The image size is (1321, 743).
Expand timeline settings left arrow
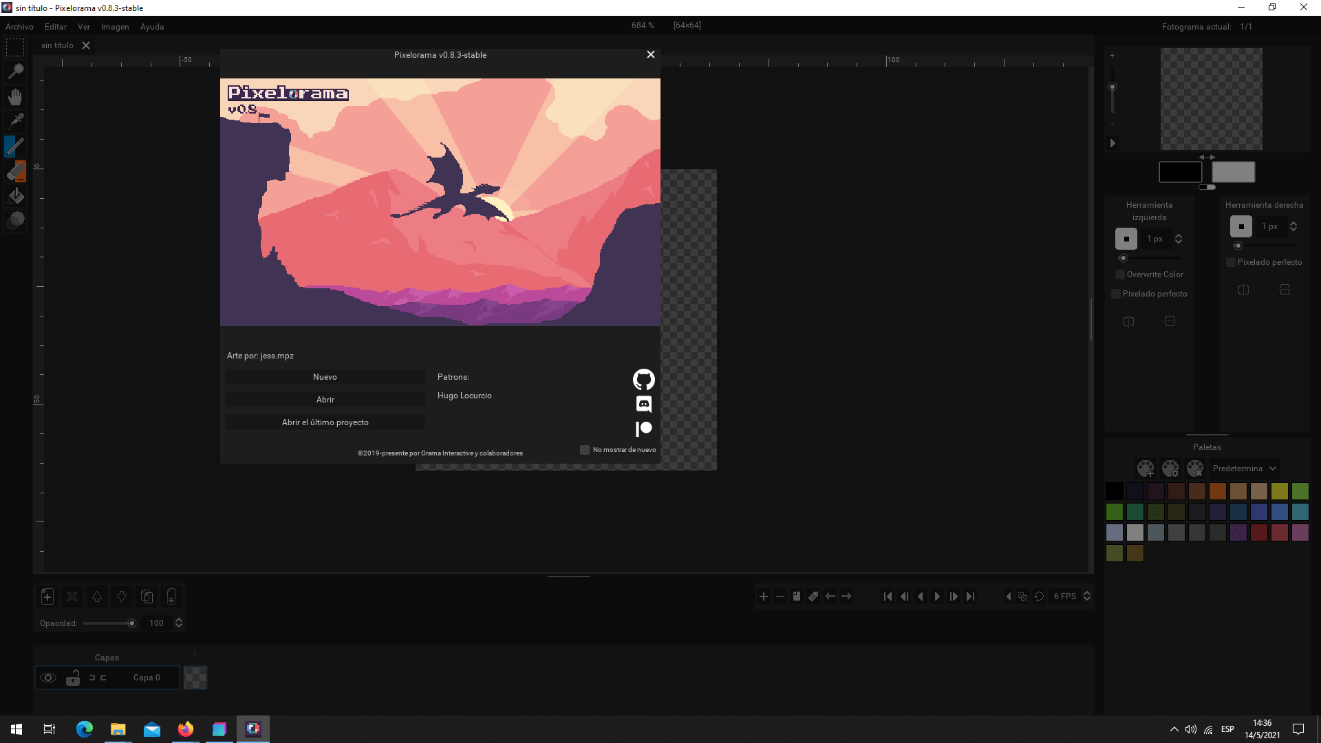coord(1009,596)
